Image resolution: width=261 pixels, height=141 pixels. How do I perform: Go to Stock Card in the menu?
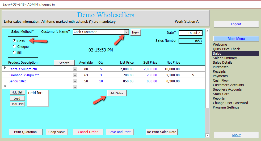[x=221, y=94]
